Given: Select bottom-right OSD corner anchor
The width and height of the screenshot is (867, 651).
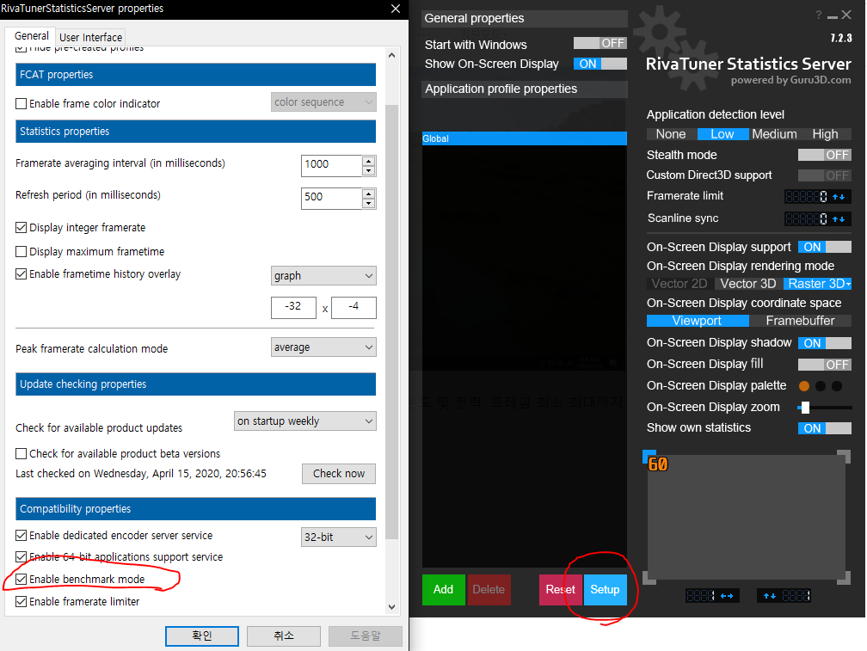Looking at the screenshot, I should [844, 578].
